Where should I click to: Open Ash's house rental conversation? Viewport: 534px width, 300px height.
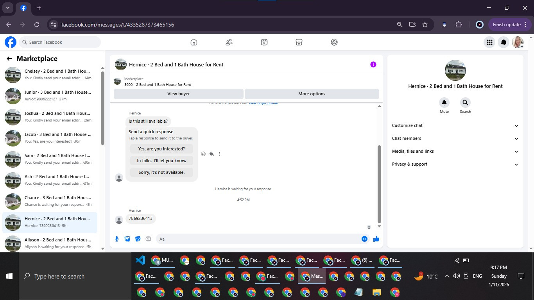pos(50,180)
